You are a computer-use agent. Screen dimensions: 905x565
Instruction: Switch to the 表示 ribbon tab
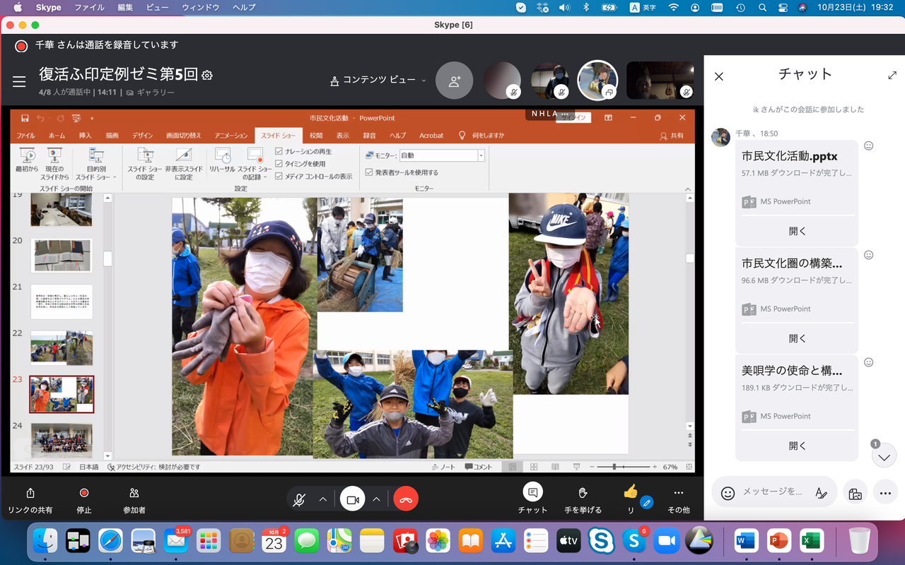(x=343, y=136)
